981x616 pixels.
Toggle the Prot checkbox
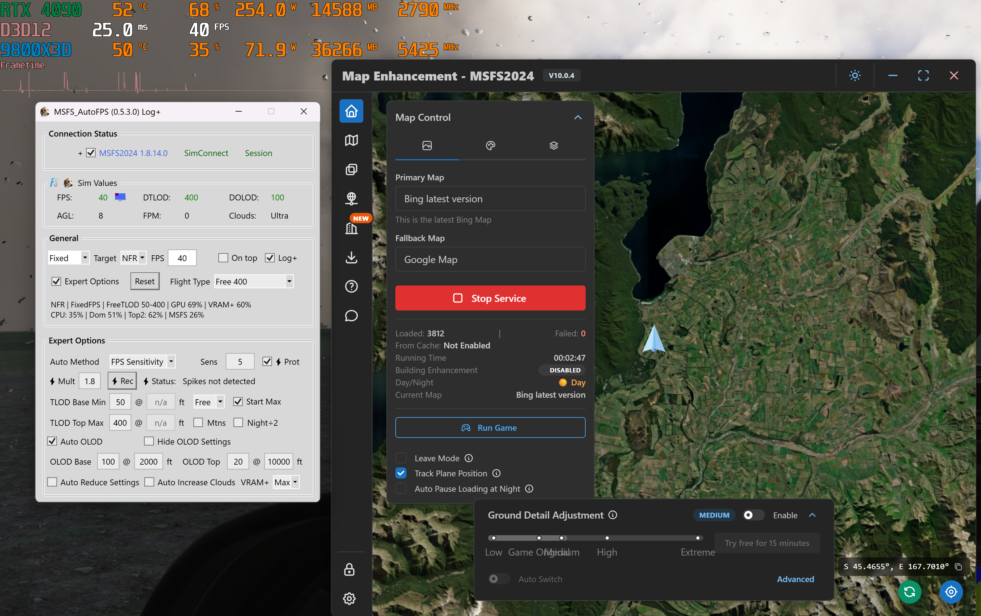pos(267,362)
